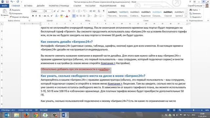Align text right

81,16
